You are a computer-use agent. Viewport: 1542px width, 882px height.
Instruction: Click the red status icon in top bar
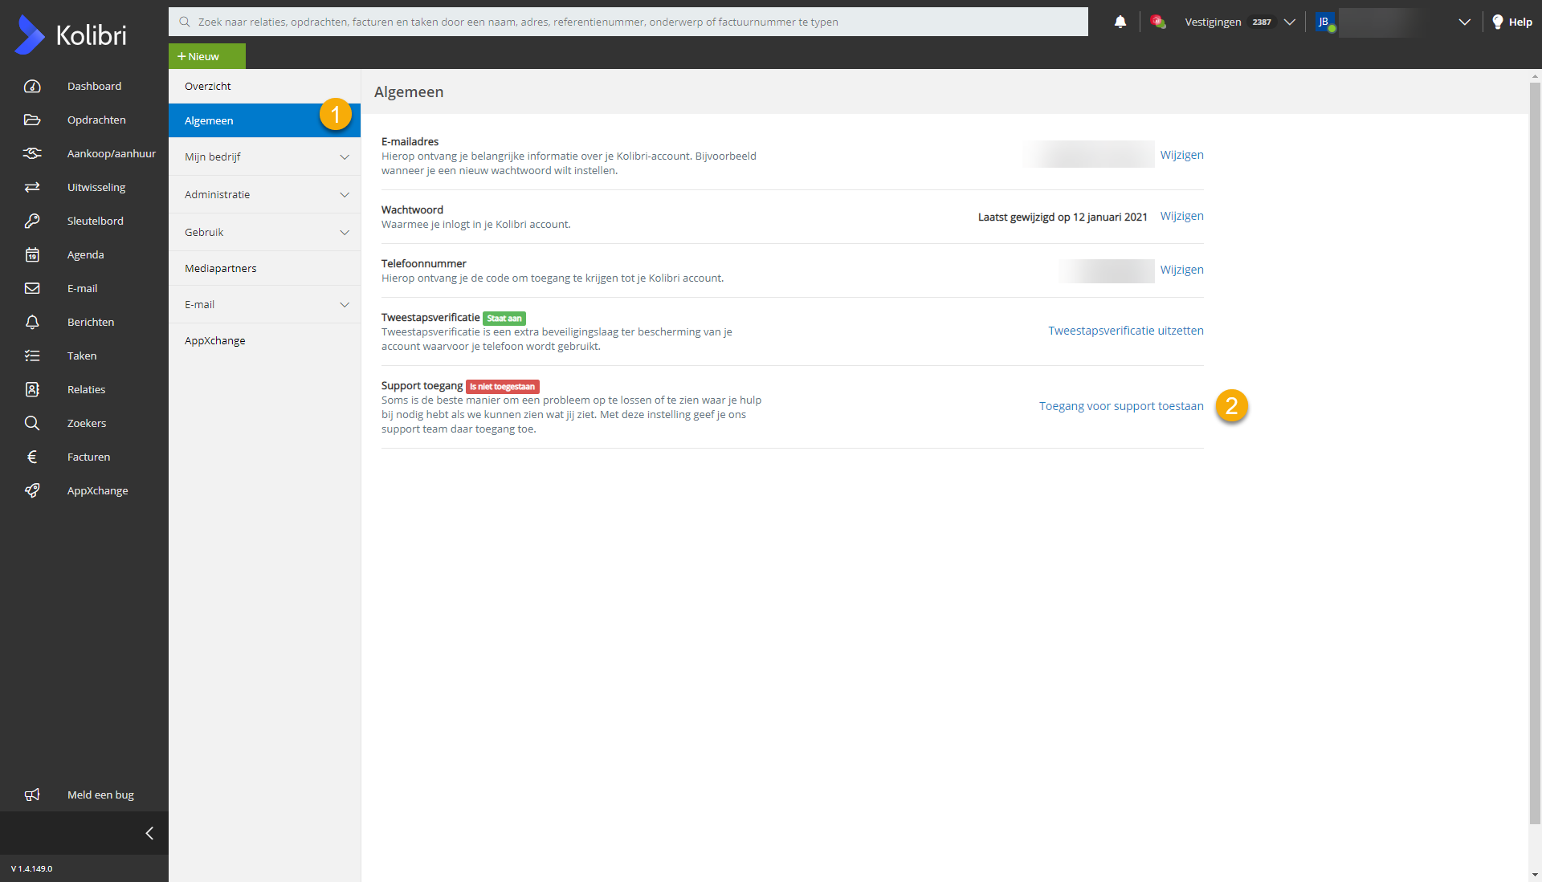click(x=1157, y=22)
